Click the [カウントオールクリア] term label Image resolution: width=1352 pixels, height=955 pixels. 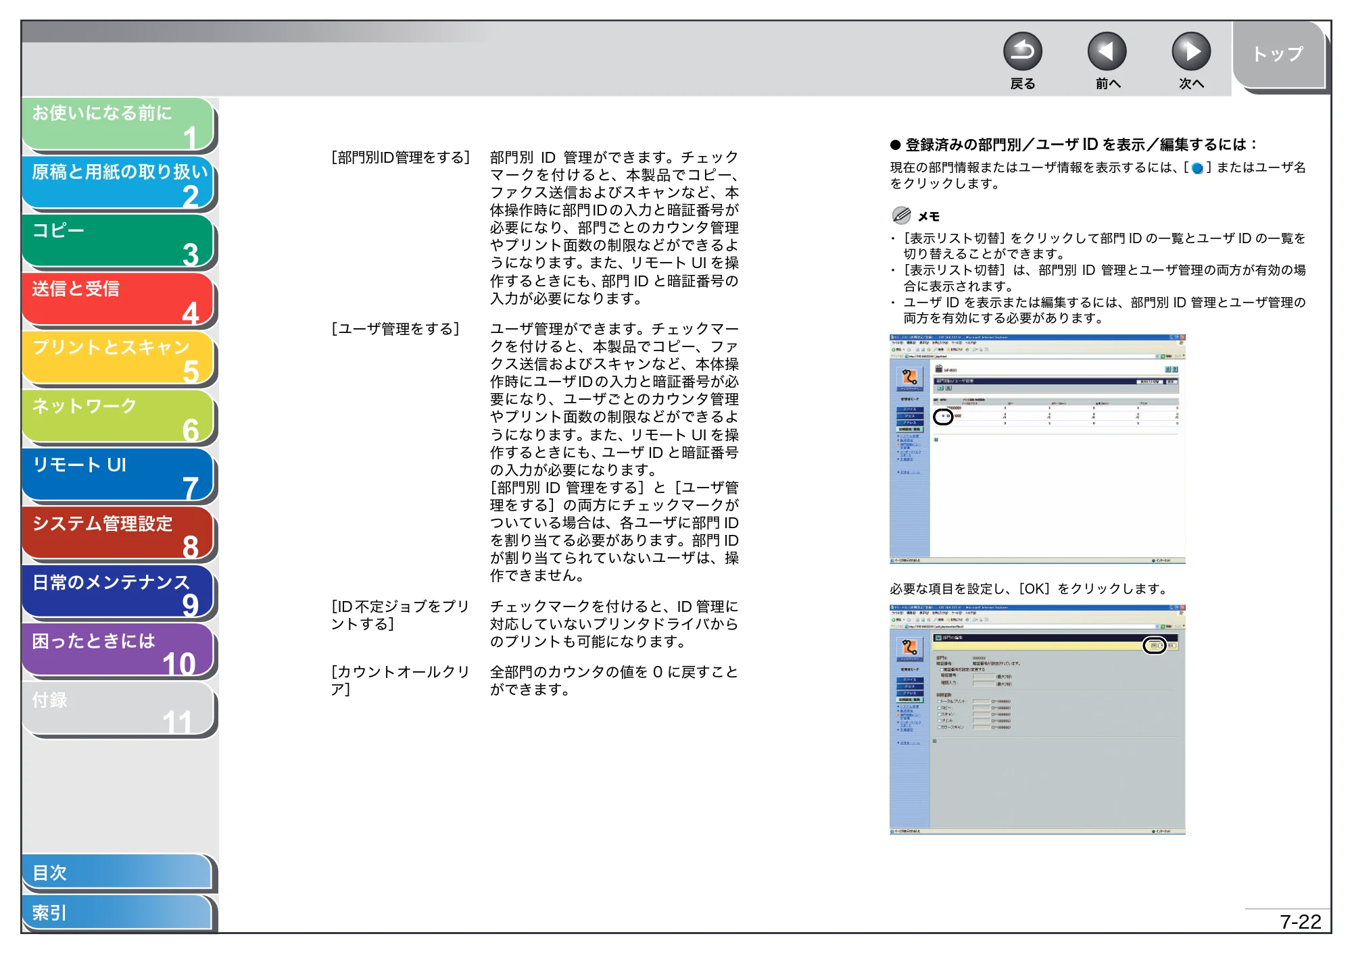(x=400, y=681)
